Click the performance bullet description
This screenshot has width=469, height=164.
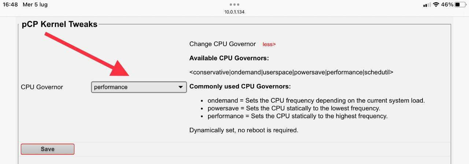(298, 116)
